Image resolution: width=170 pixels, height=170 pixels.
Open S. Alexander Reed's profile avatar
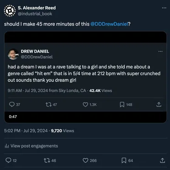[10, 11]
